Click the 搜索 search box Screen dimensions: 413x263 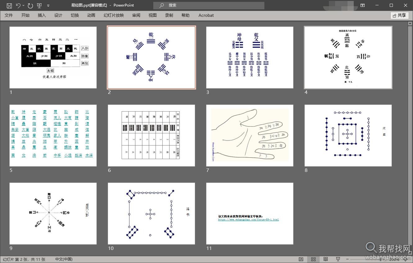click(209, 5)
